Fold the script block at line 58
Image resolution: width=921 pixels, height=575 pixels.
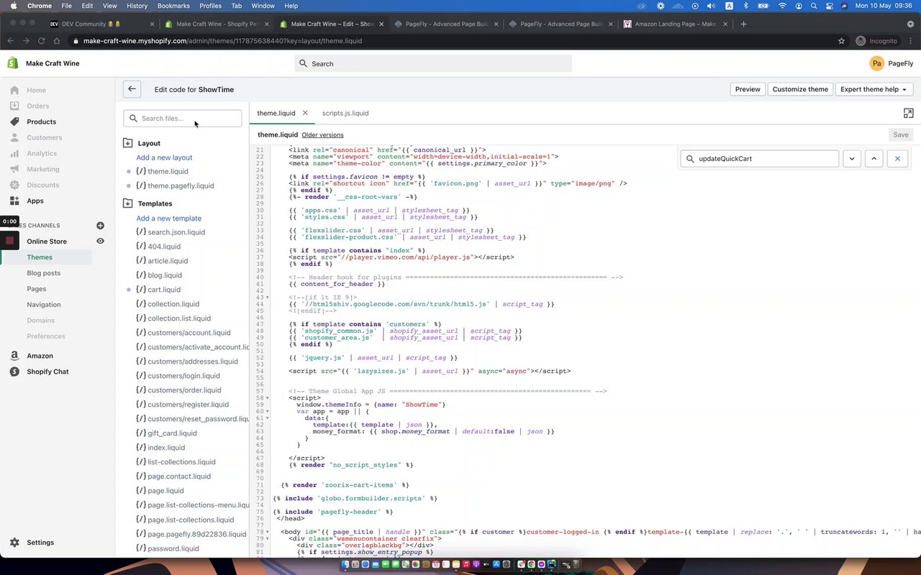point(268,397)
